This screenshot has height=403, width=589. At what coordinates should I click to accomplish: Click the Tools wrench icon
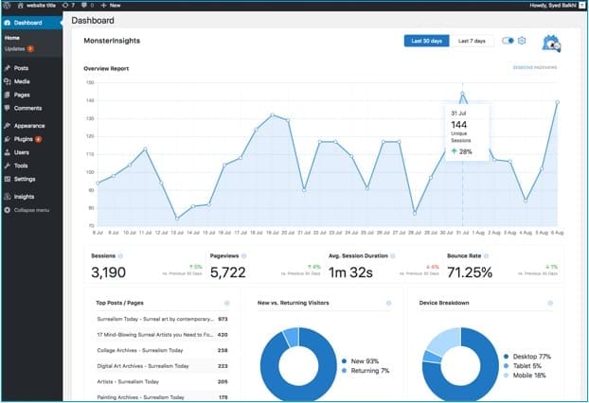click(8, 166)
